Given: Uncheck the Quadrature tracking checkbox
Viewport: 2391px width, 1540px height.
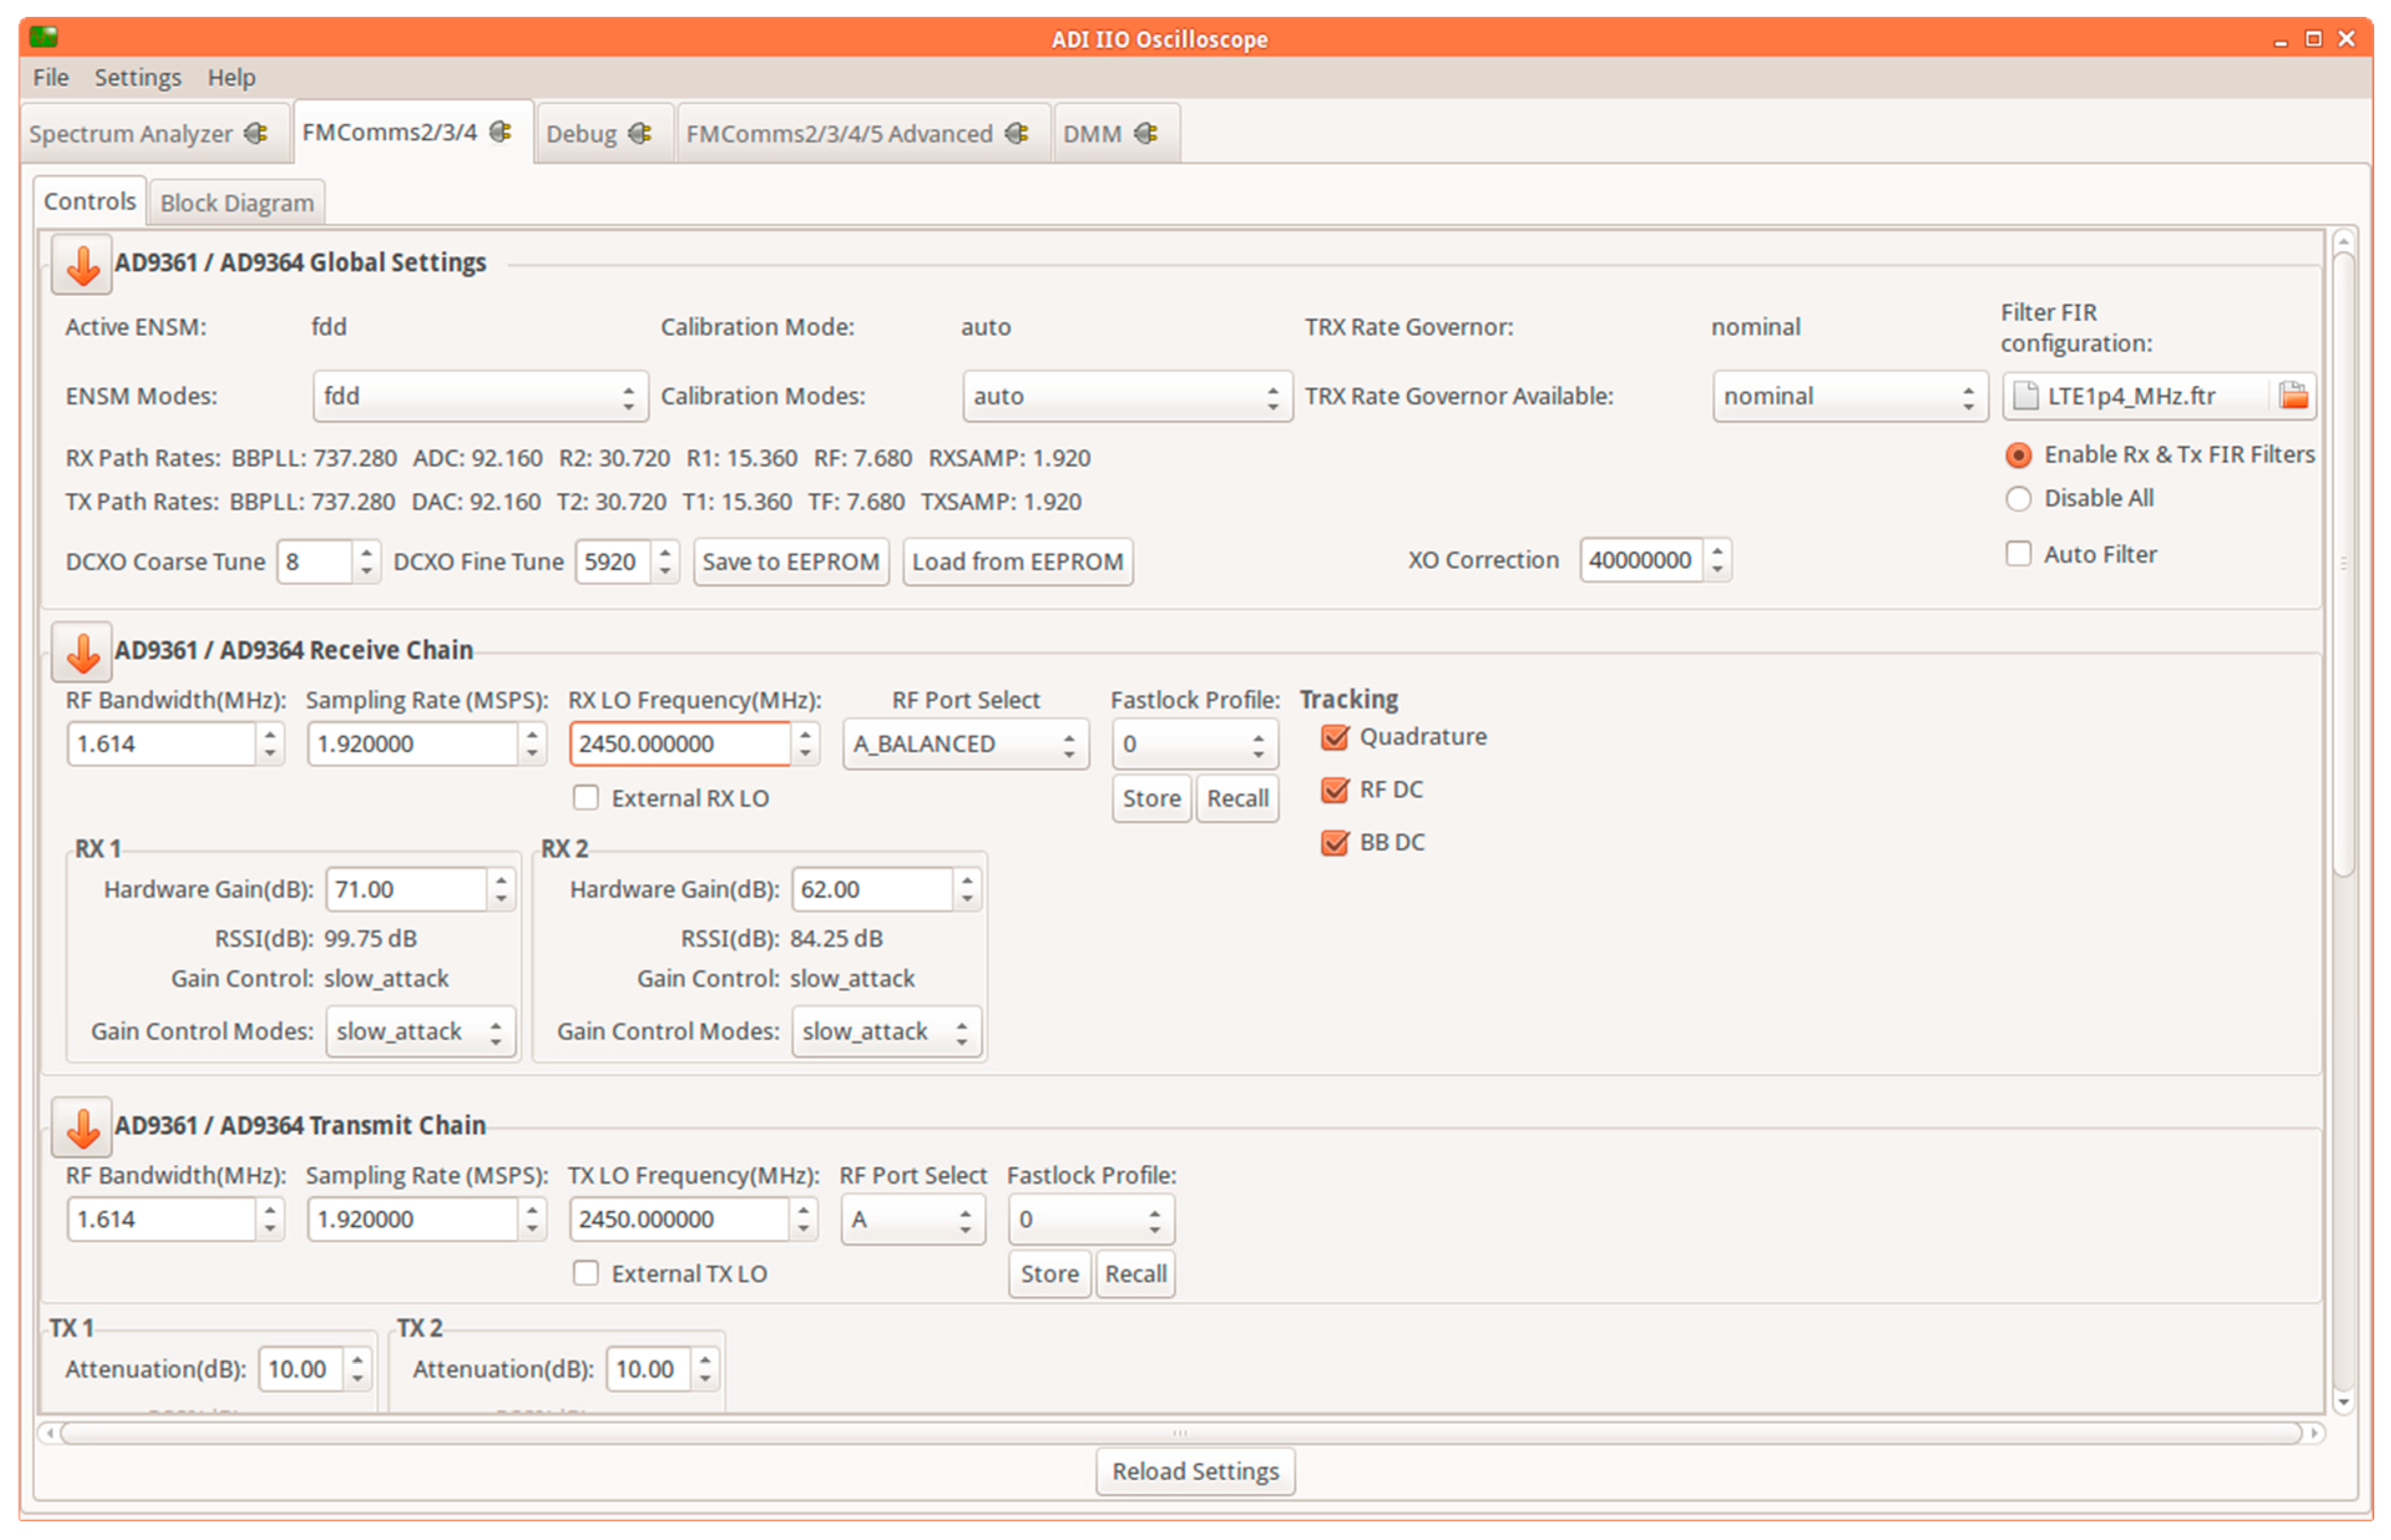Looking at the screenshot, I should 1334,738.
